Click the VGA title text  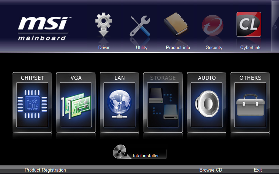[76, 78]
